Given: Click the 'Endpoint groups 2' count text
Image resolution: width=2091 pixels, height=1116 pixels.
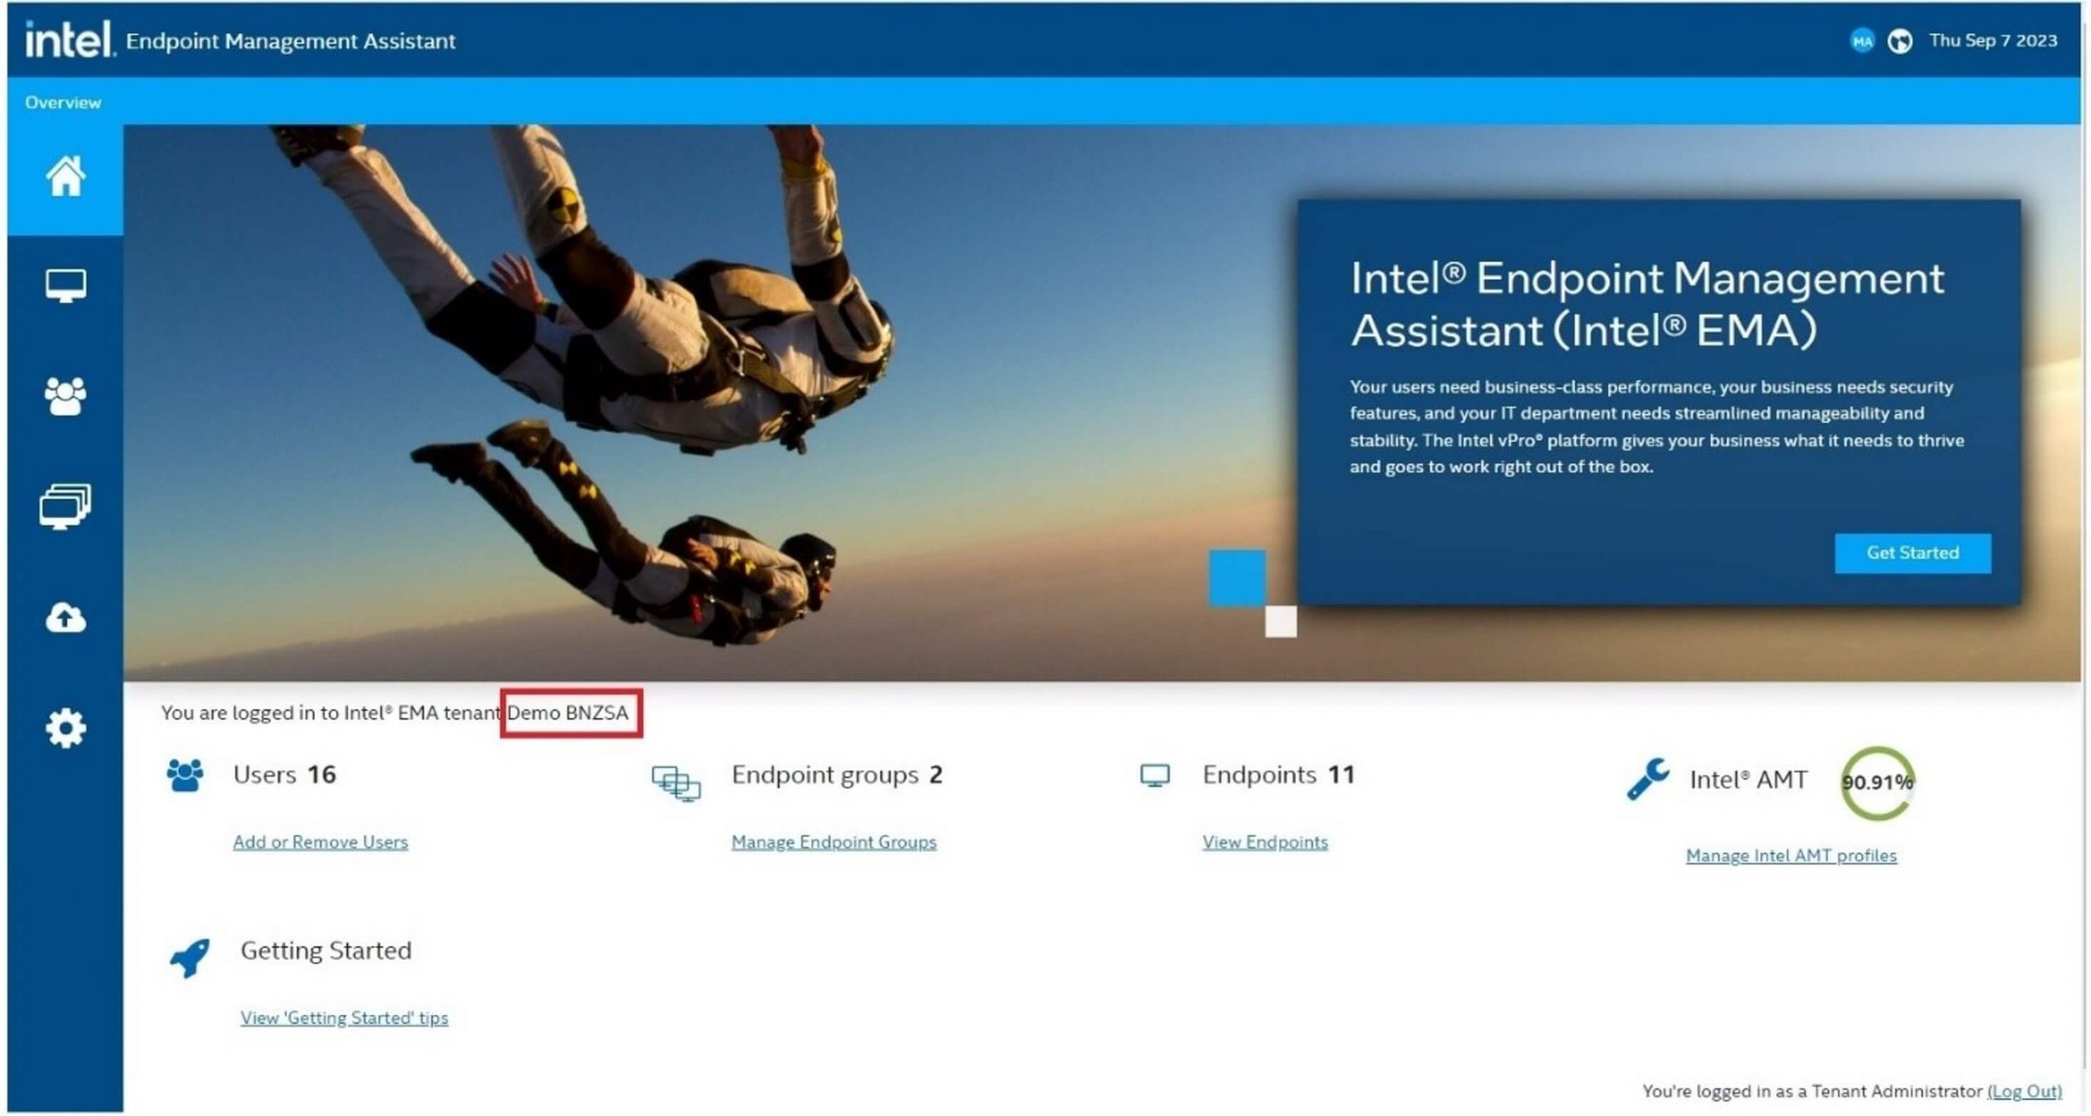Looking at the screenshot, I should (x=837, y=775).
